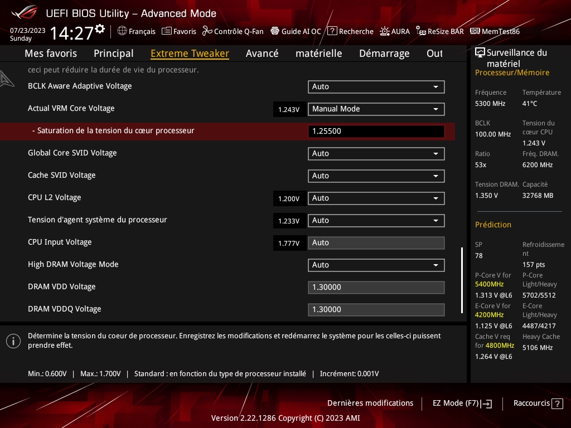Switch to EZ Mode (F7)

[462, 403]
